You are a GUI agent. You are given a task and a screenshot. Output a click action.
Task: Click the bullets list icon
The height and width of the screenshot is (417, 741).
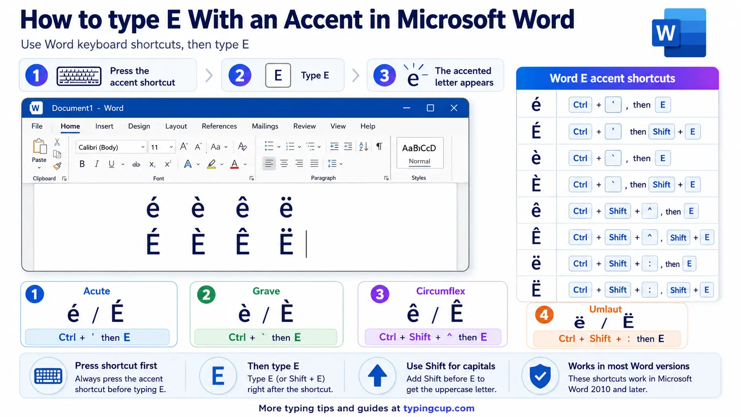coord(269,146)
